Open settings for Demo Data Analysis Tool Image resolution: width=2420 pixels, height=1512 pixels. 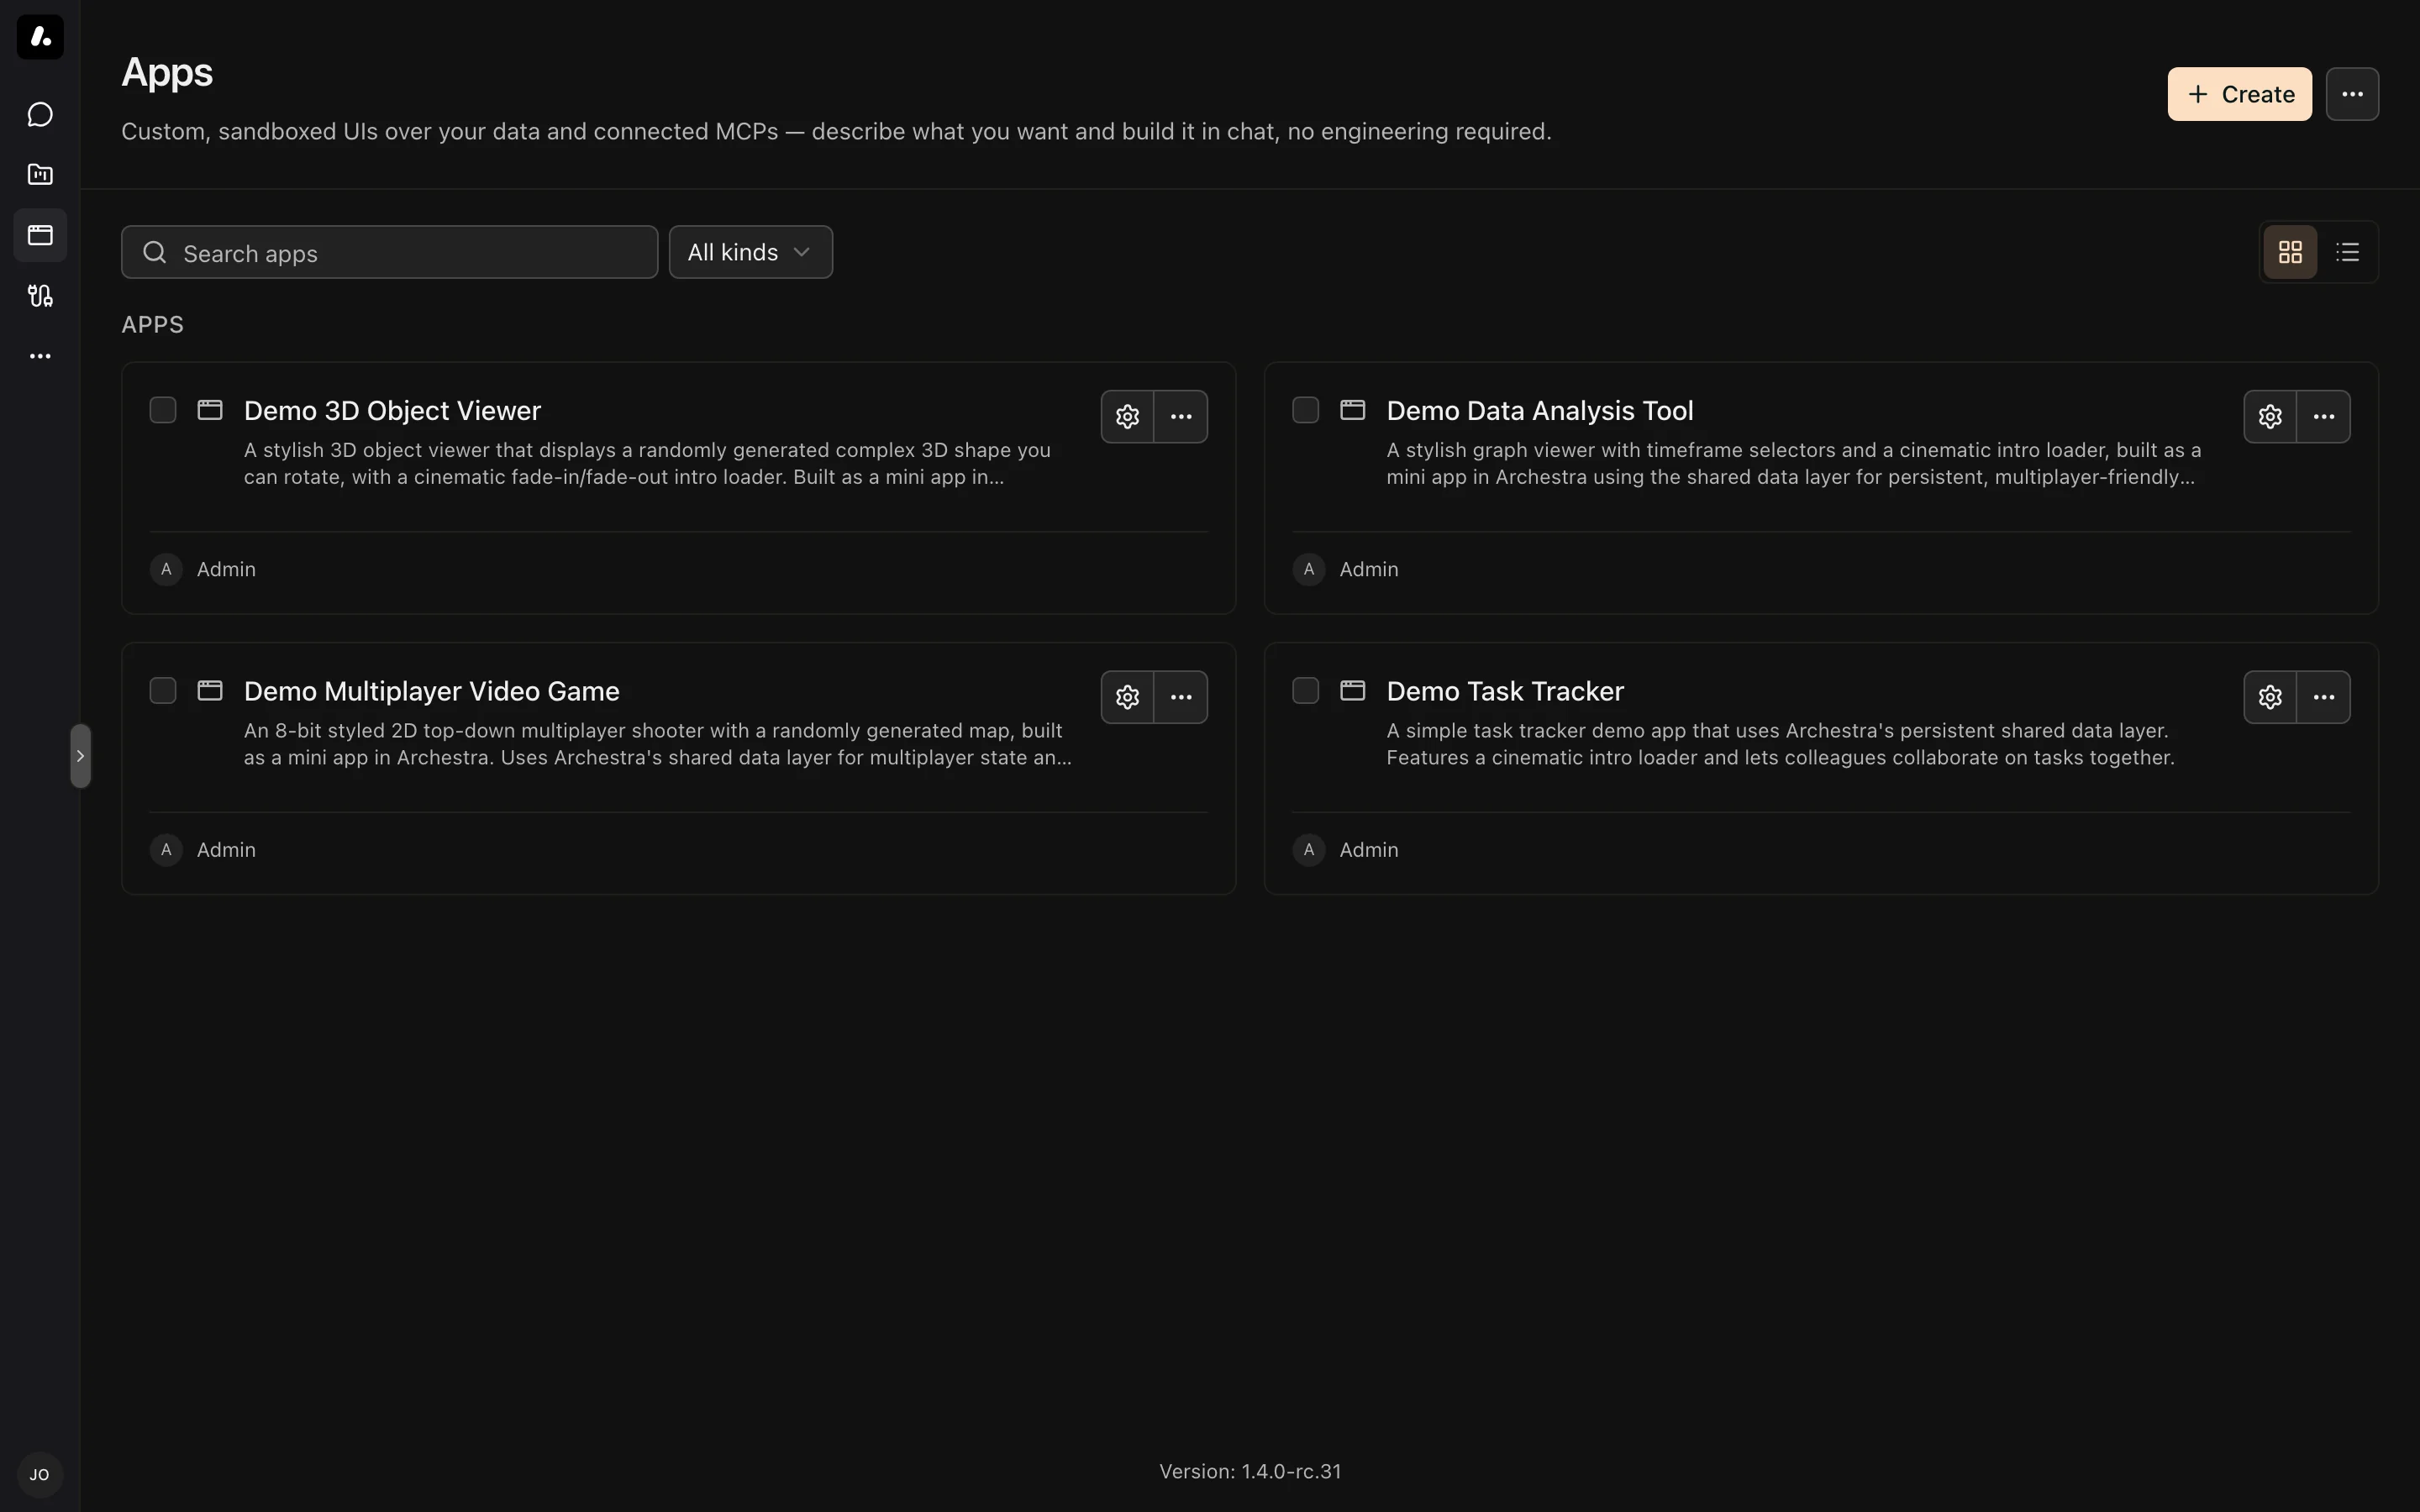2270,416
